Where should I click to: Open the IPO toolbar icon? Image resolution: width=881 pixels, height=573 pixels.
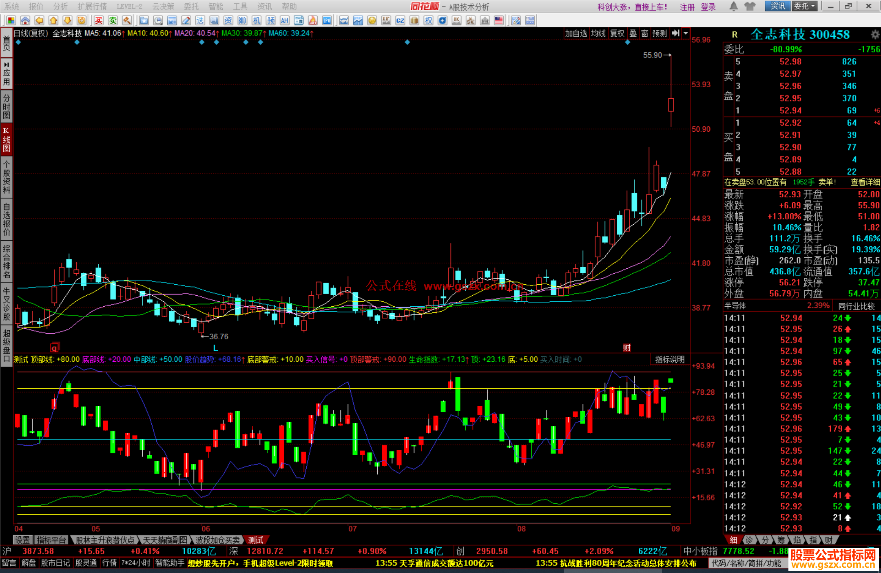[327, 20]
